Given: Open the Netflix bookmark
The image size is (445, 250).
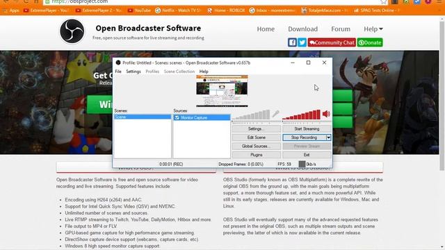Looking at the screenshot, I should coord(178,10).
